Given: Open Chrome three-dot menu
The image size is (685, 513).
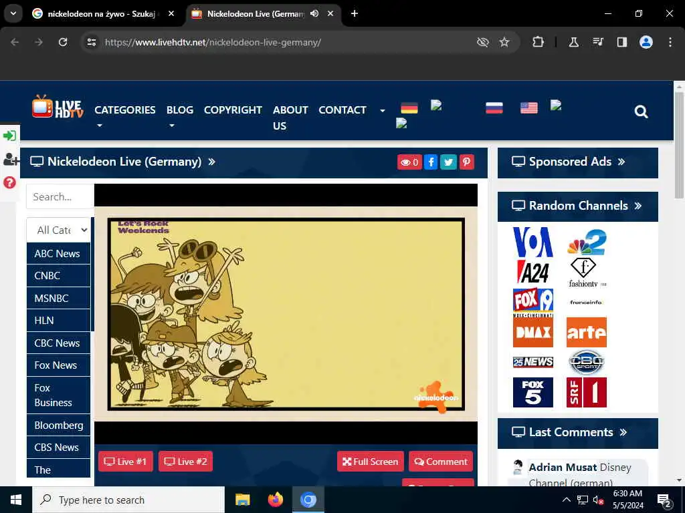Looking at the screenshot, I should [670, 42].
